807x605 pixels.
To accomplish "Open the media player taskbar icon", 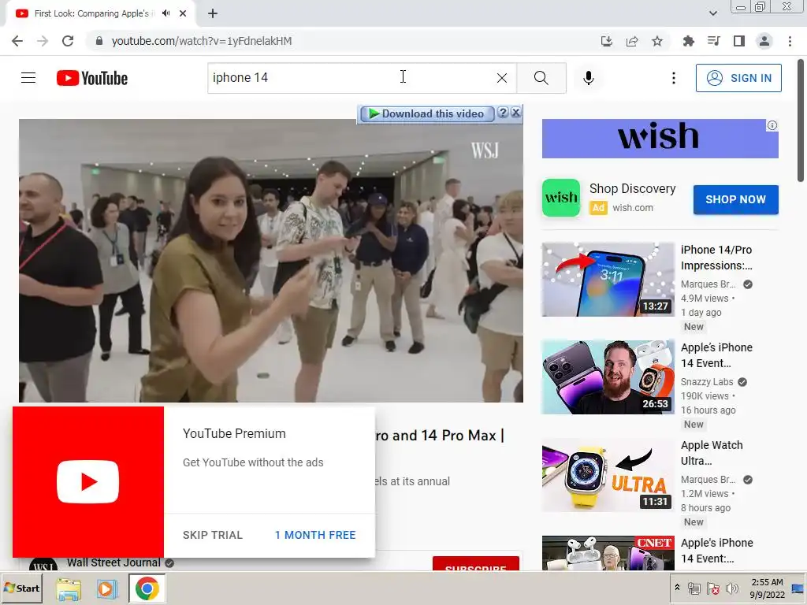I will coord(107,588).
